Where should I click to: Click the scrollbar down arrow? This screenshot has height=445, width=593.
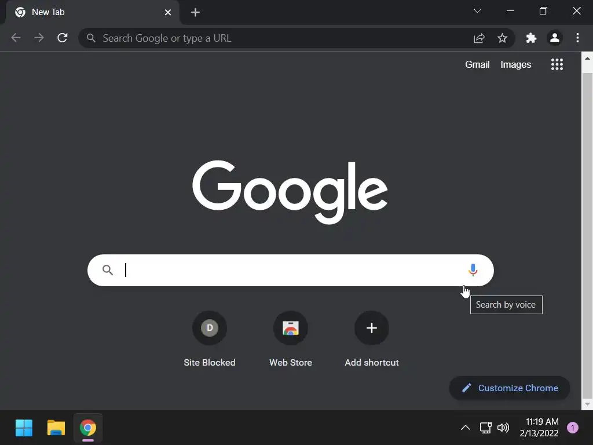(587, 404)
